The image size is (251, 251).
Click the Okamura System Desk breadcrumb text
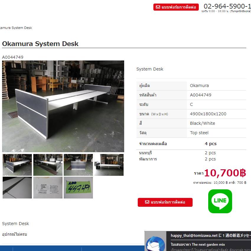point(16,28)
